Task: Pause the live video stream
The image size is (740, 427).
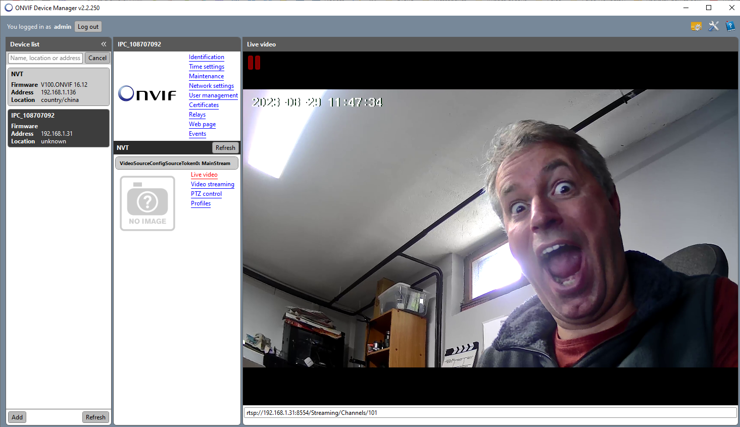Action: [254, 63]
